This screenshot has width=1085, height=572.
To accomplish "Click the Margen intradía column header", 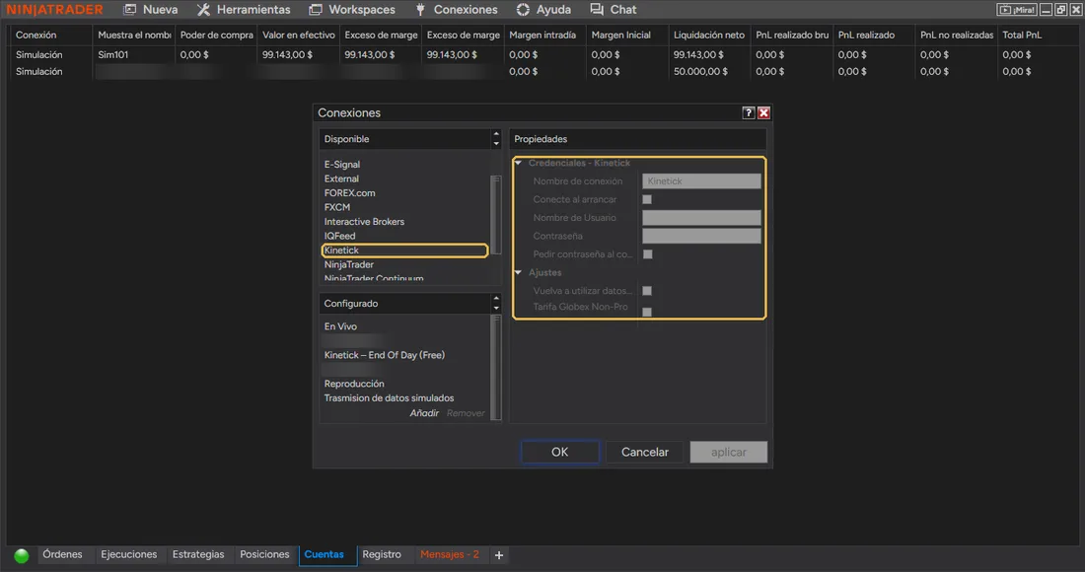I will pos(544,36).
